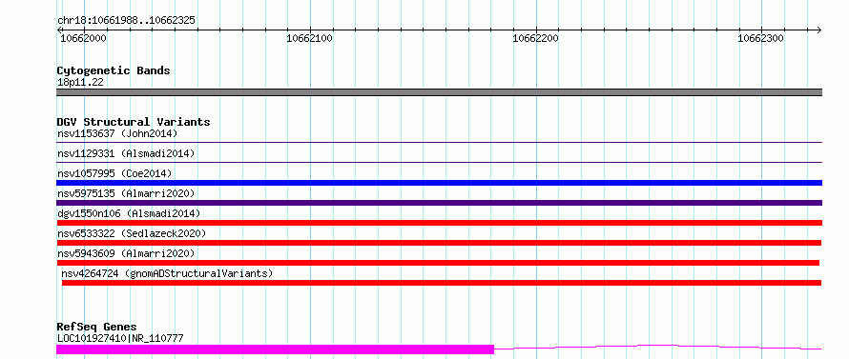Click ruler position 10662200

click(535, 38)
